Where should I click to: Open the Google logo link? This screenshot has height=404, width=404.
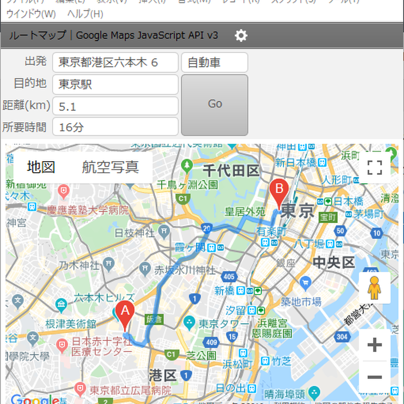click(x=36, y=398)
